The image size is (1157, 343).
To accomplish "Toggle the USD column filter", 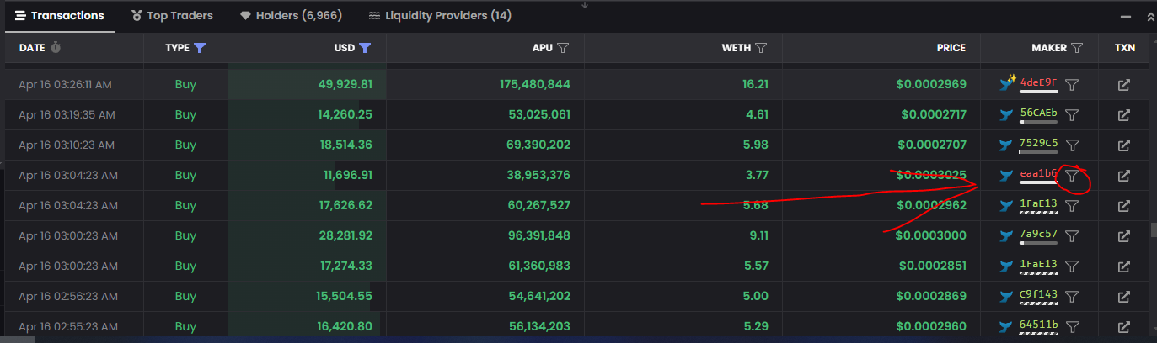I will [365, 48].
